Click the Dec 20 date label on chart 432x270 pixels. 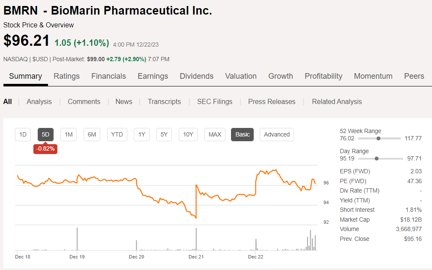[x=136, y=257]
